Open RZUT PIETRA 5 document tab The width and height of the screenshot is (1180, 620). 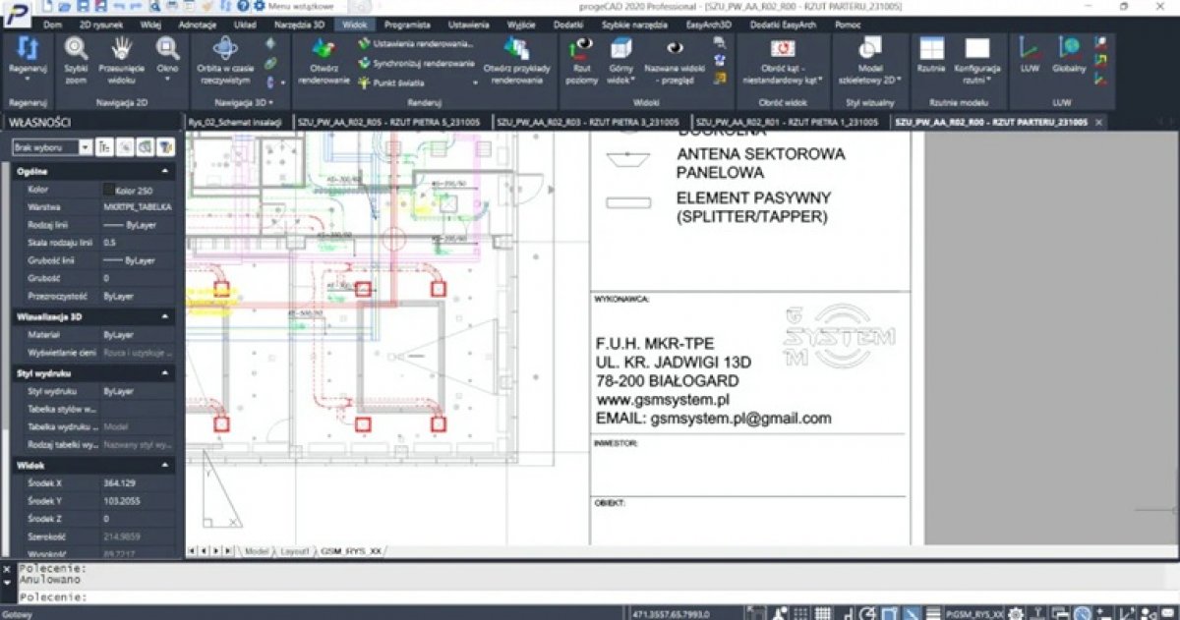390,122
